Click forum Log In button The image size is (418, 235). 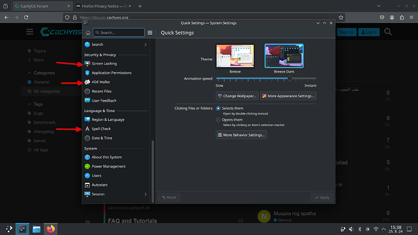pos(369,32)
